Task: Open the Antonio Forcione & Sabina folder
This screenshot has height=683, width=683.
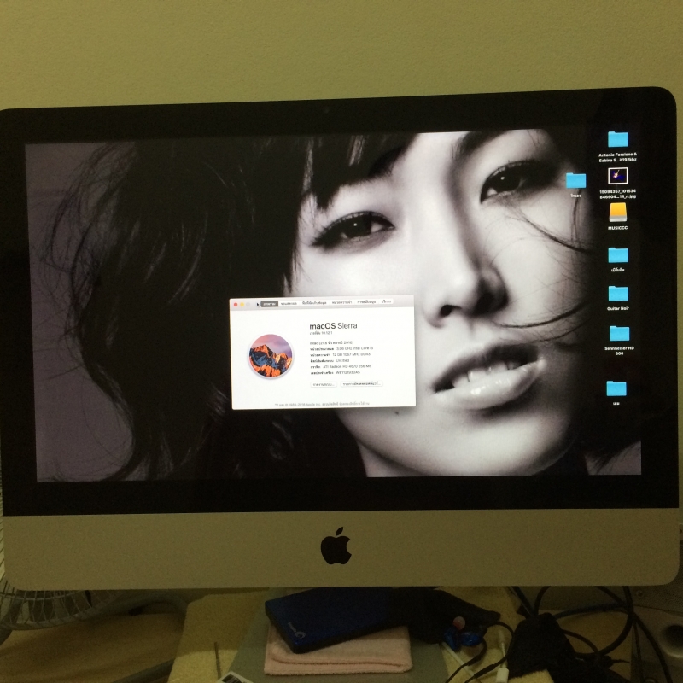Action: click(616, 140)
